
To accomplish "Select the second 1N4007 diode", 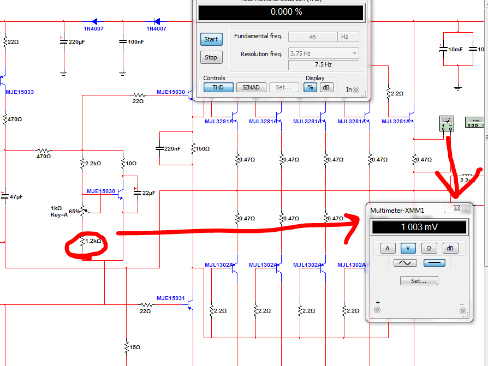I will (x=157, y=22).
